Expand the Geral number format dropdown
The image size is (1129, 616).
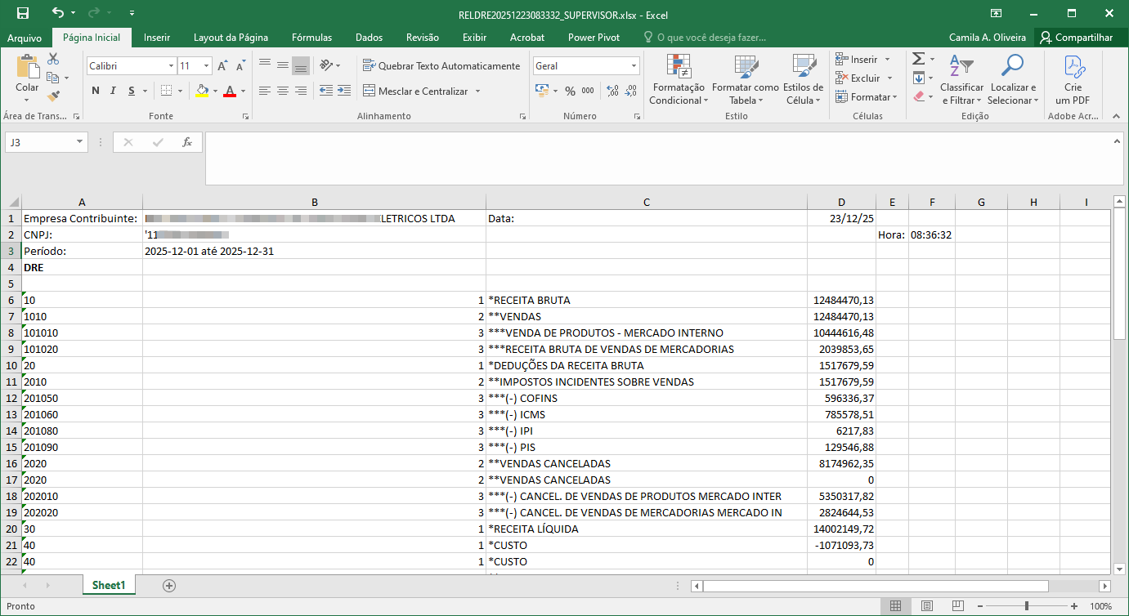634,66
